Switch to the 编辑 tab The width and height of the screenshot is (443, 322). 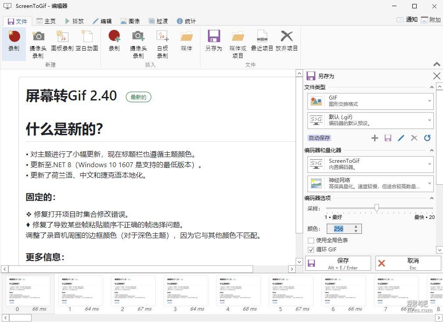[x=102, y=21]
